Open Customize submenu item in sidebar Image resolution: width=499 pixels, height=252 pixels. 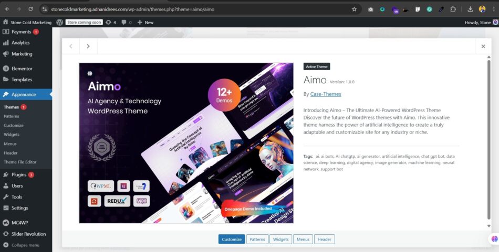(x=14, y=125)
